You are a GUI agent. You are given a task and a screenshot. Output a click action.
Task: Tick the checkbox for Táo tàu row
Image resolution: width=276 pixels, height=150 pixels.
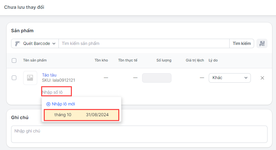click(14, 78)
